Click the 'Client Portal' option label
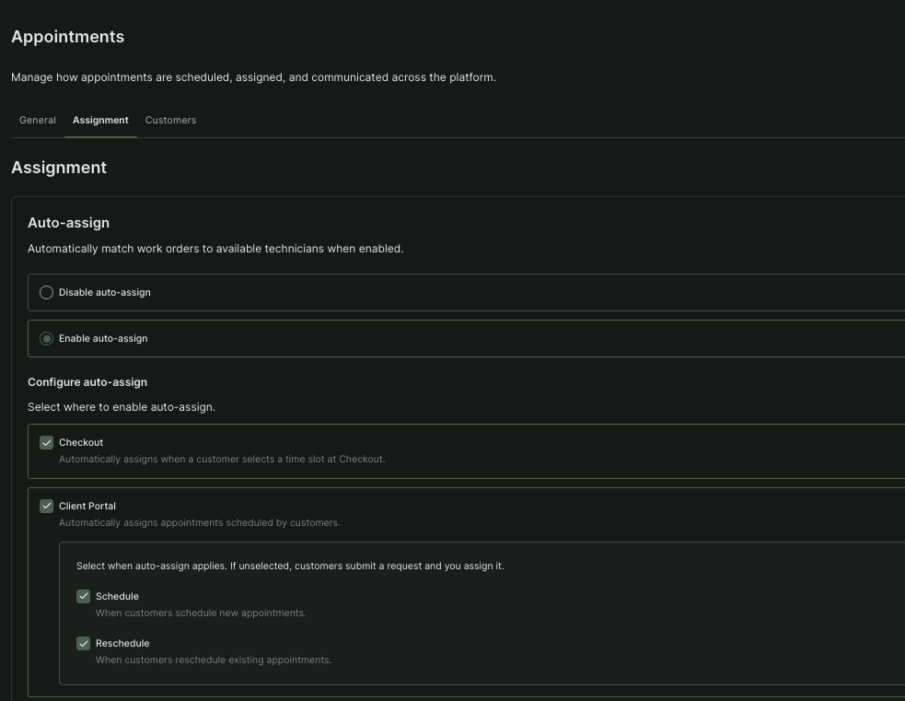 coord(87,506)
